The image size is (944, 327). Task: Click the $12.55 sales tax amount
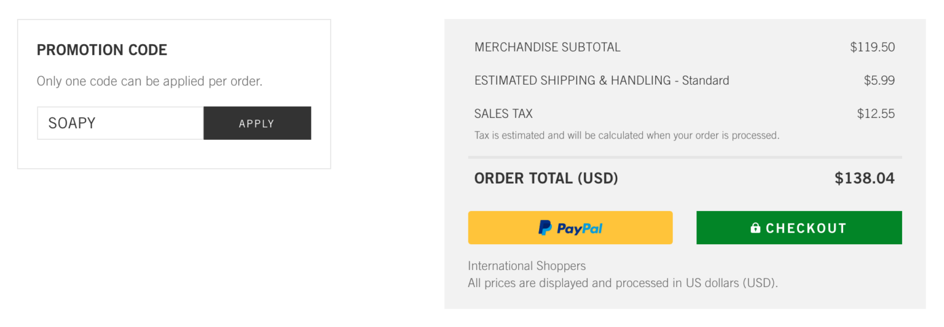coord(876,113)
